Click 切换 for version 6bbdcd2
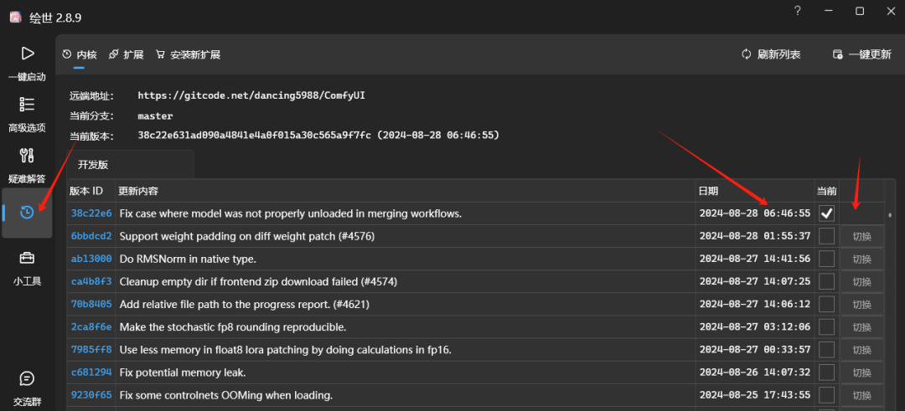 [861, 236]
